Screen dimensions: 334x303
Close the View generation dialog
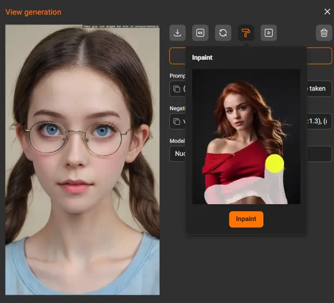coord(327,11)
